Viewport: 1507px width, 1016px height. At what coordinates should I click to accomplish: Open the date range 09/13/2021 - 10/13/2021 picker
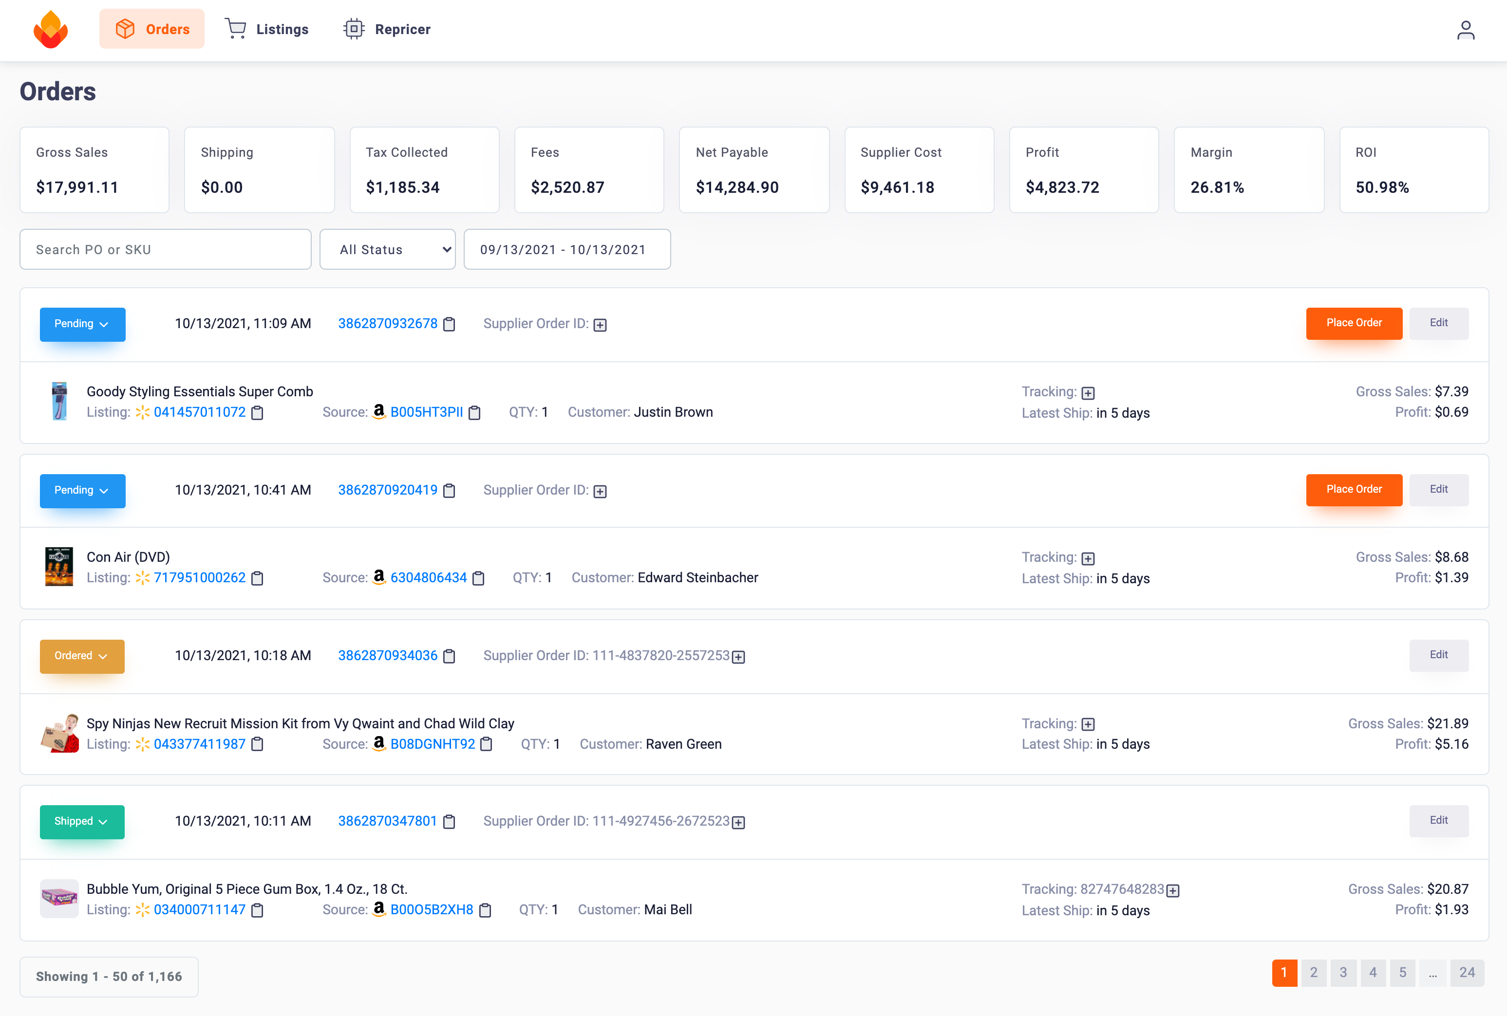pyautogui.click(x=566, y=249)
